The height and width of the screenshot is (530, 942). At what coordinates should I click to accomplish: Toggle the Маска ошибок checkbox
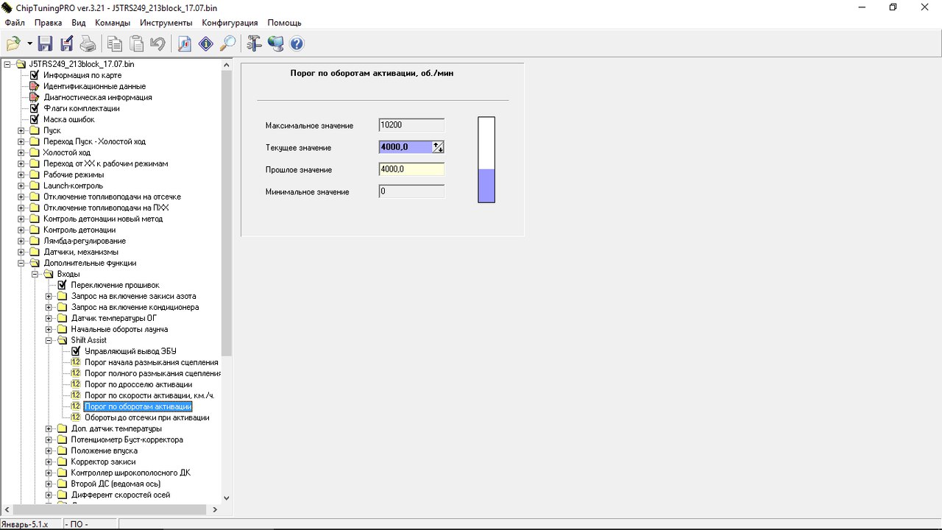(34, 119)
